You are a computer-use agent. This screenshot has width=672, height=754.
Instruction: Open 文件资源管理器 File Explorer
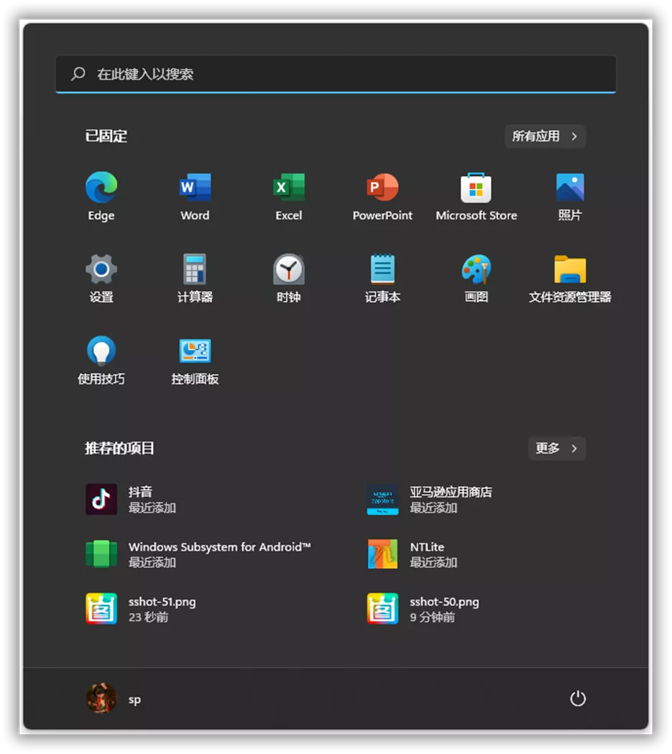point(570,269)
